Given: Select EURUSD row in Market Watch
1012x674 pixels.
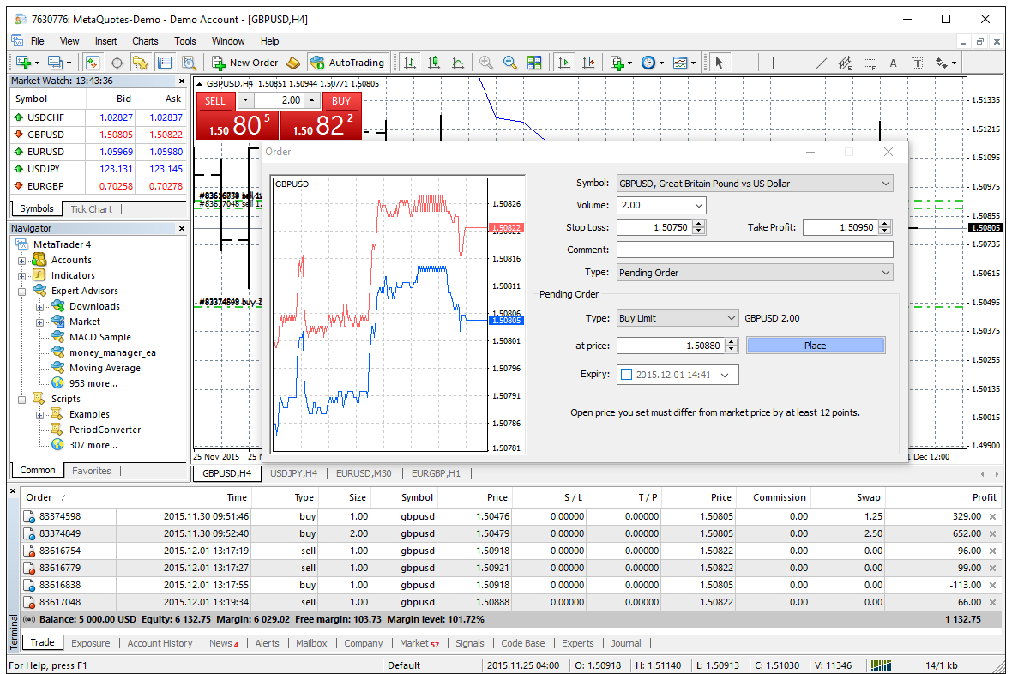Looking at the screenshot, I should (x=98, y=152).
